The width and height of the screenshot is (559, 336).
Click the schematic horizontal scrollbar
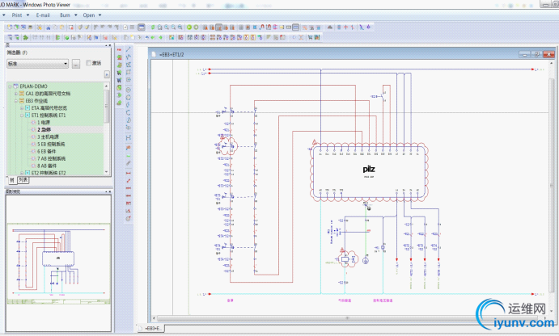(348, 318)
